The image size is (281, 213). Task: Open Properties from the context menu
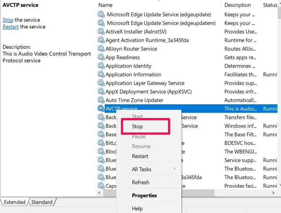point(144,195)
